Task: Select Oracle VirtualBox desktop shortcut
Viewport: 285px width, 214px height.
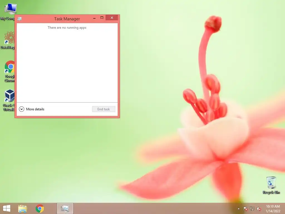Action: click(x=9, y=100)
